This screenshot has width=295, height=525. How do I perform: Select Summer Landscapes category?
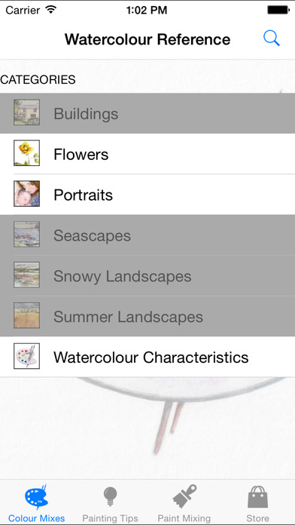(x=147, y=316)
